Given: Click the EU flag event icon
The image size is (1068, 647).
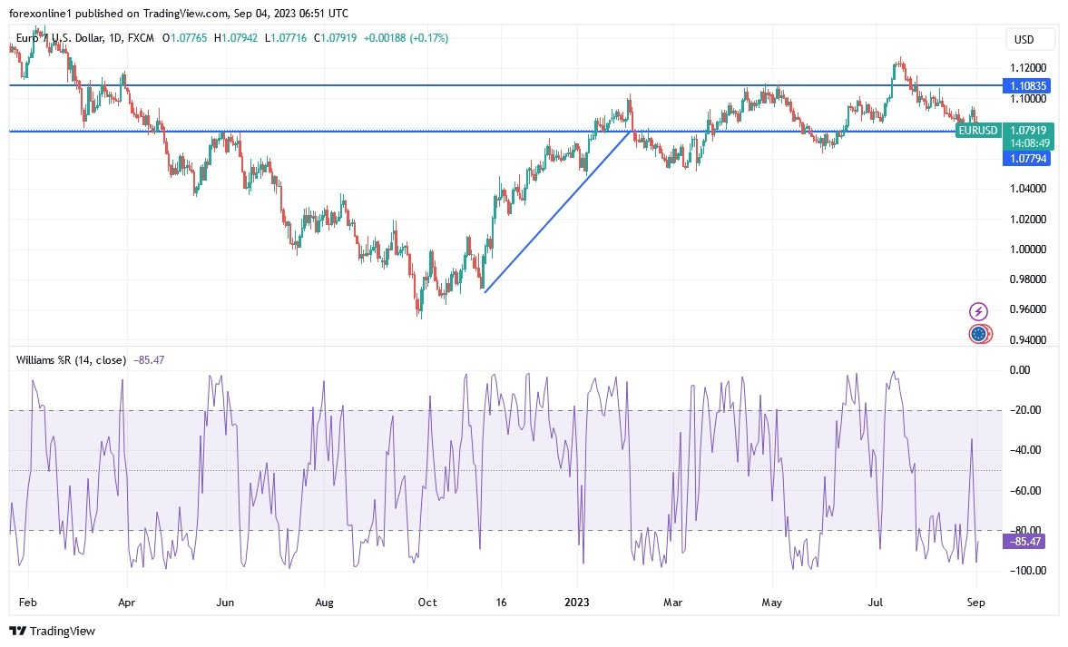Looking at the screenshot, I should pos(978,334).
